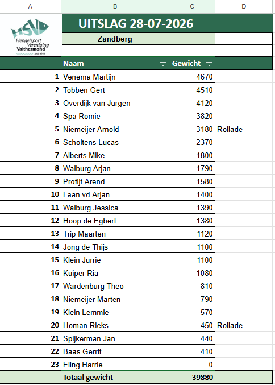Select rank number 12 cell
Screen dimensions: 275x385
(x=30, y=221)
